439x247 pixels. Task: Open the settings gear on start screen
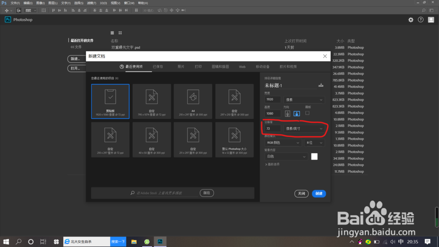click(x=411, y=20)
